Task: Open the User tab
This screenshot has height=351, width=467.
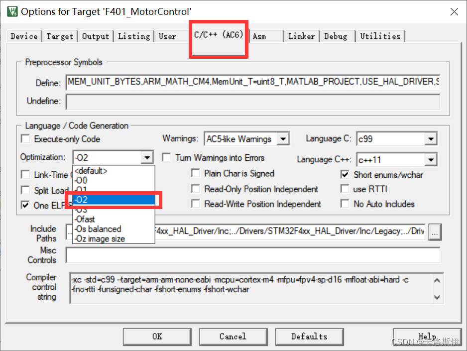Action: (x=167, y=36)
